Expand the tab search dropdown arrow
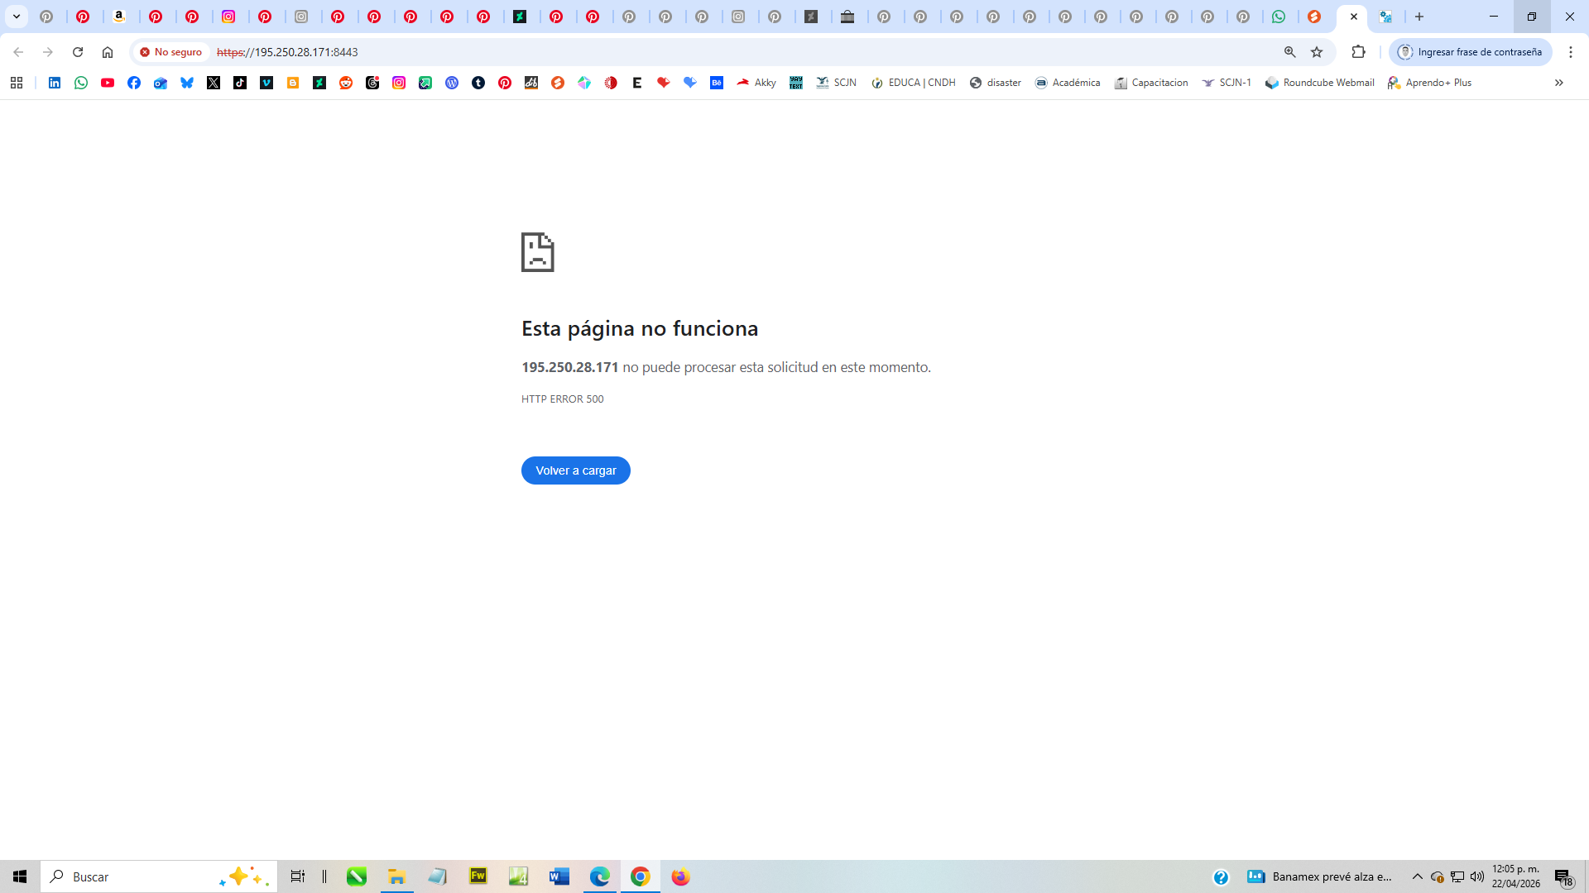The width and height of the screenshot is (1589, 893). point(17,17)
